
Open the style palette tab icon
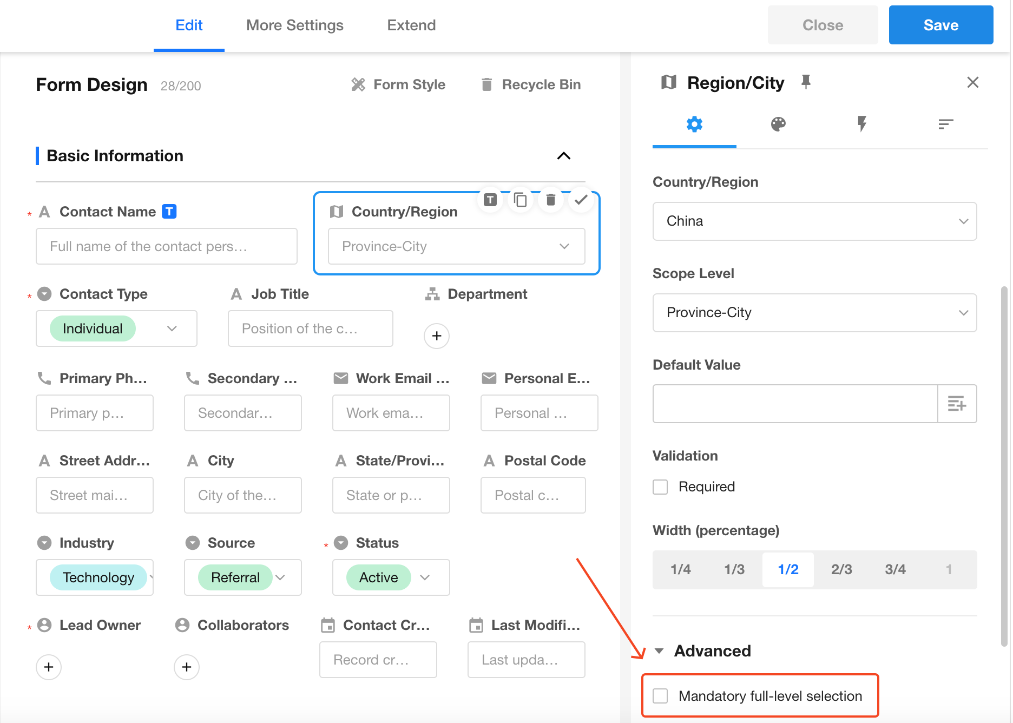click(778, 124)
